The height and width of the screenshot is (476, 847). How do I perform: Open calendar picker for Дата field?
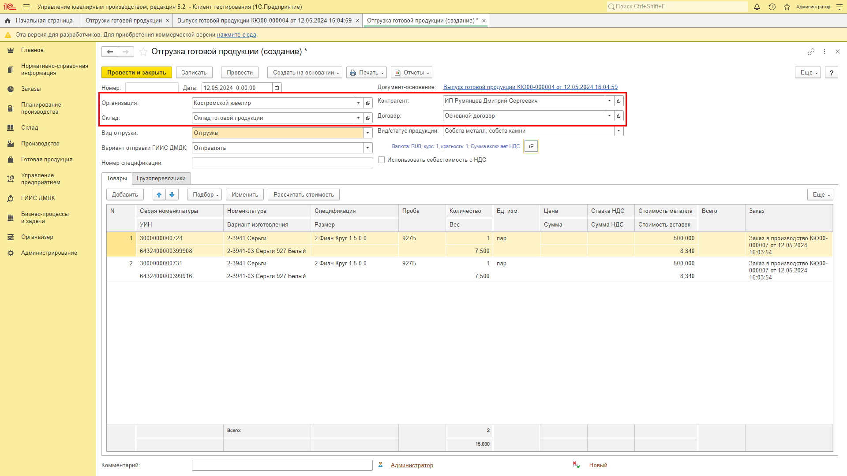[x=277, y=88]
